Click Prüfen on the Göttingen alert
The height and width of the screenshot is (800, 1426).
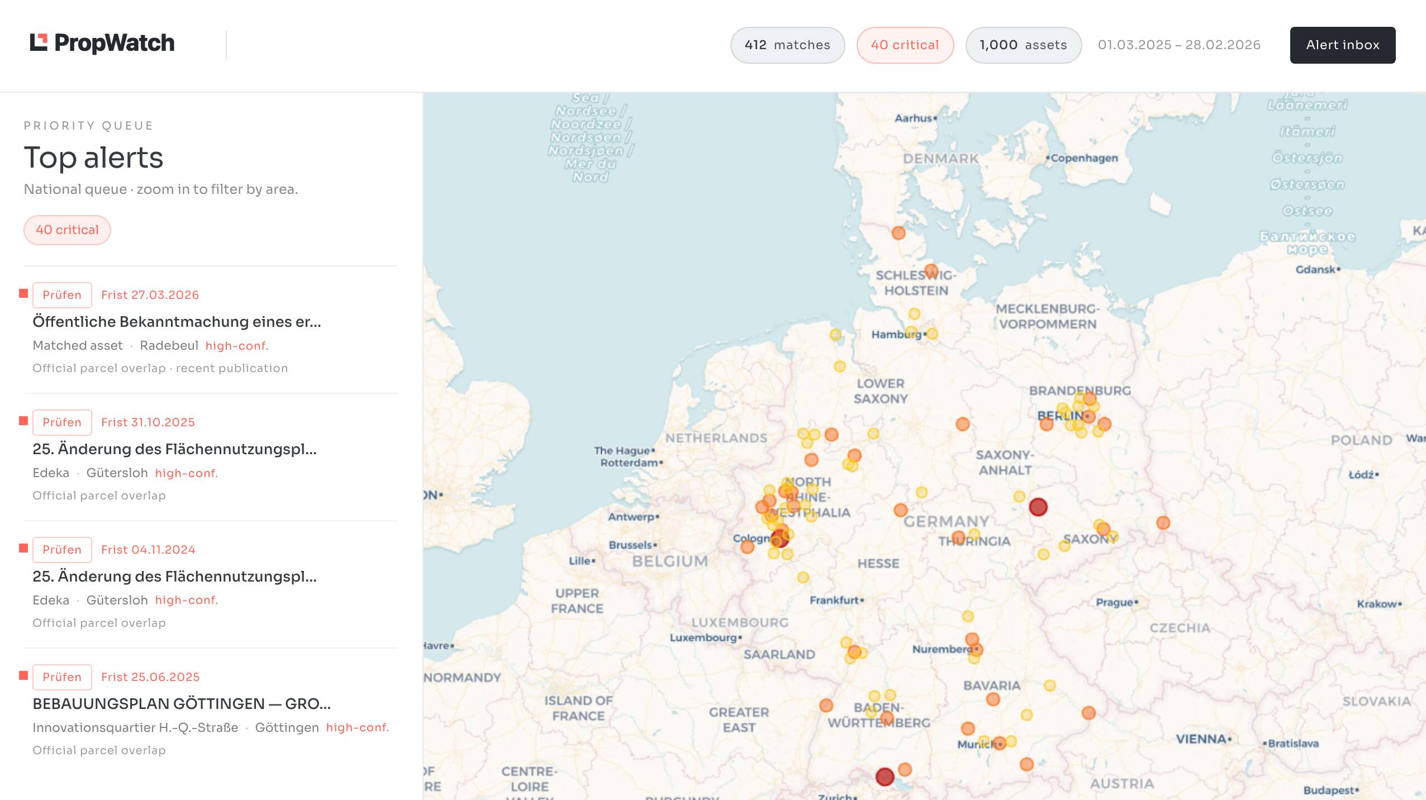coord(62,677)
